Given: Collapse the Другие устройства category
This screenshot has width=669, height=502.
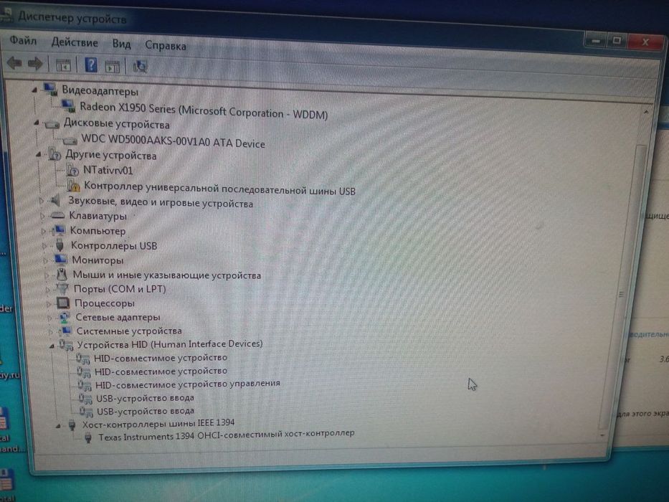Looking at the screenshot, I should (x=39, y=154).
